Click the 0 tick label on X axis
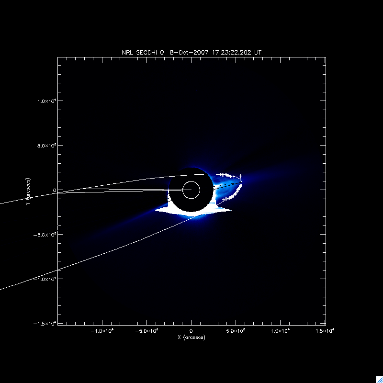 coord(191,331)
